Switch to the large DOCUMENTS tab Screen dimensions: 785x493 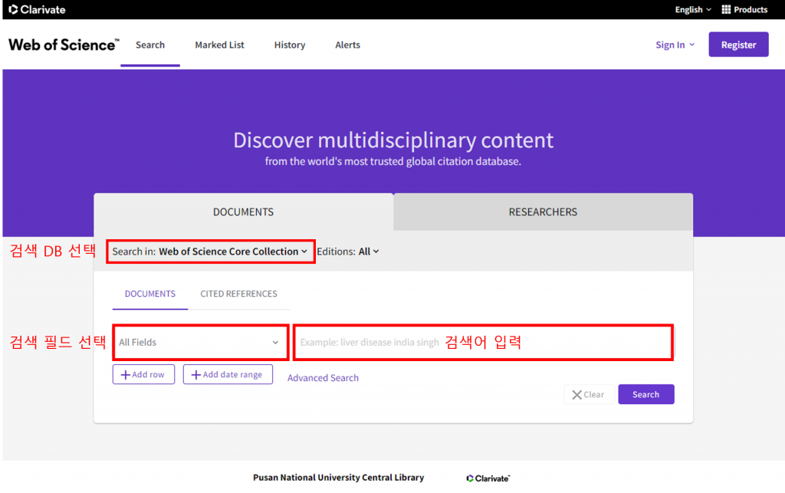[243, 212]
